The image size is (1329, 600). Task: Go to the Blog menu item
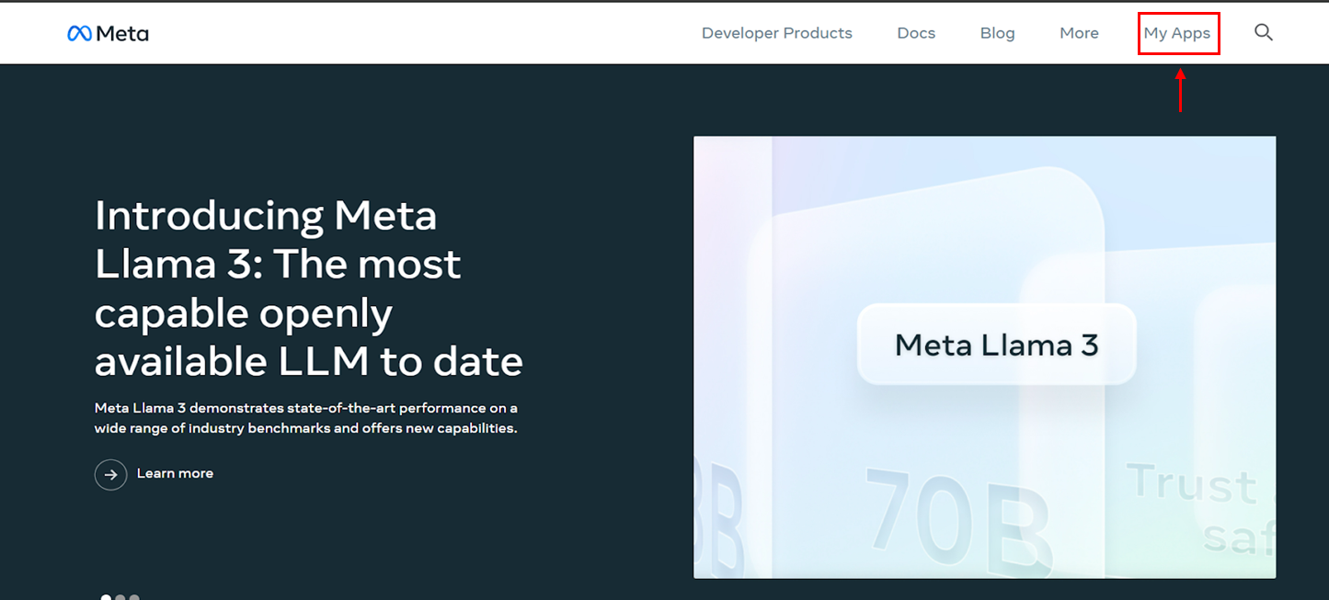(x=998, y=33)
